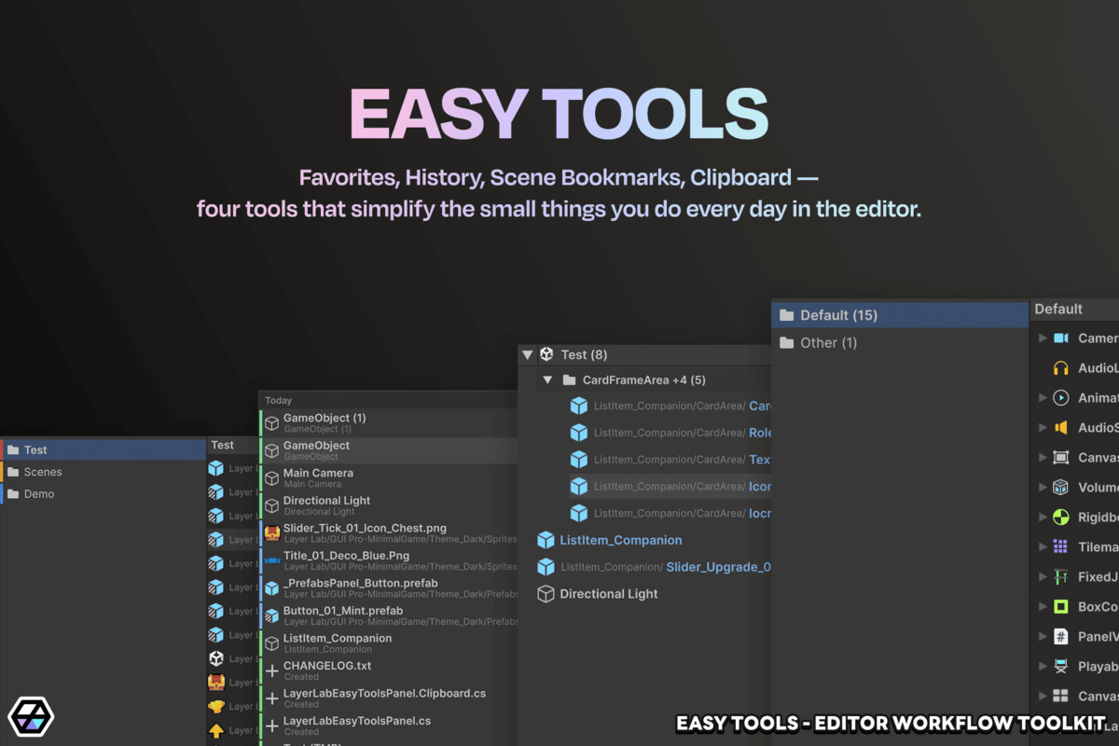Click the Camera component icon
This screenshot has height=746, width=1119.
pyautogui.click(x=1060, y=338)
